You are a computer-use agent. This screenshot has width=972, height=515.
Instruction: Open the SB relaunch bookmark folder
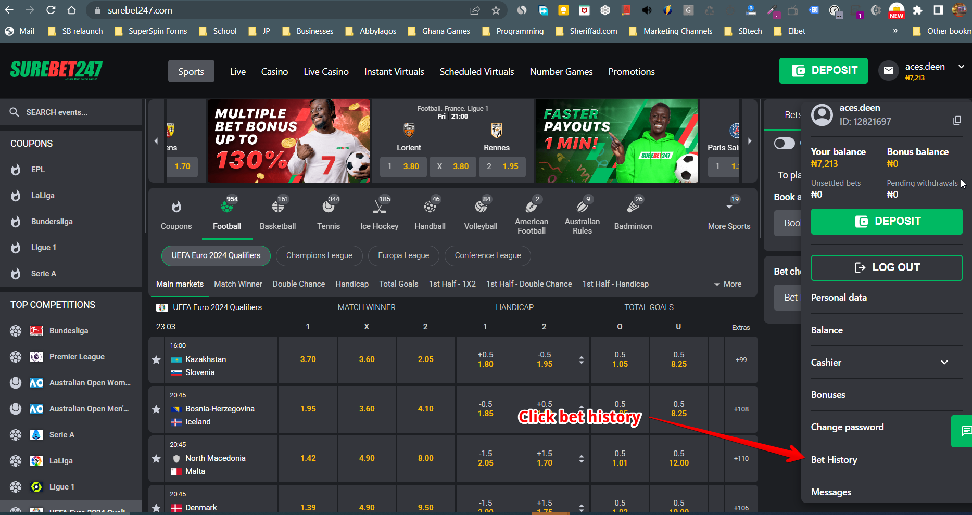(75, 31)
